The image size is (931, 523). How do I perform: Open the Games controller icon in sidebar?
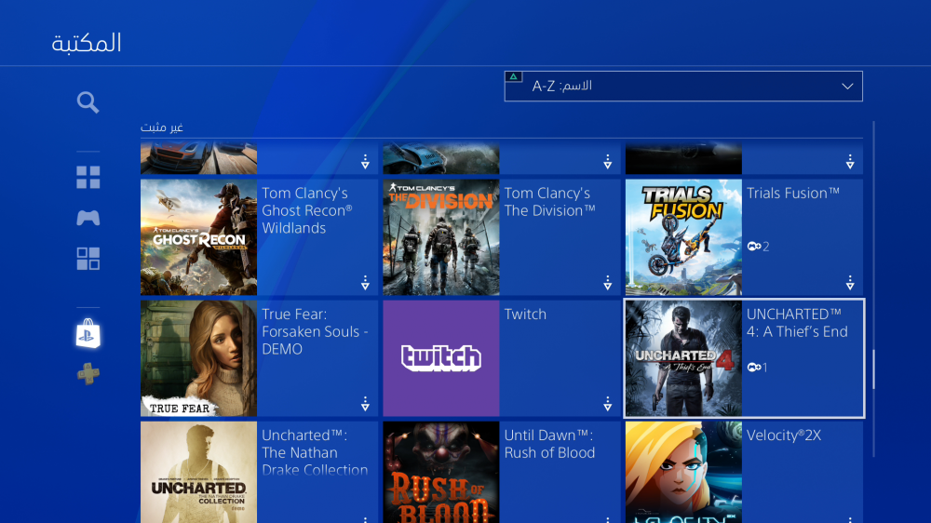(88, 218)
